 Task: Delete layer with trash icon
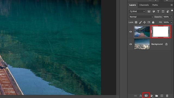167,96
